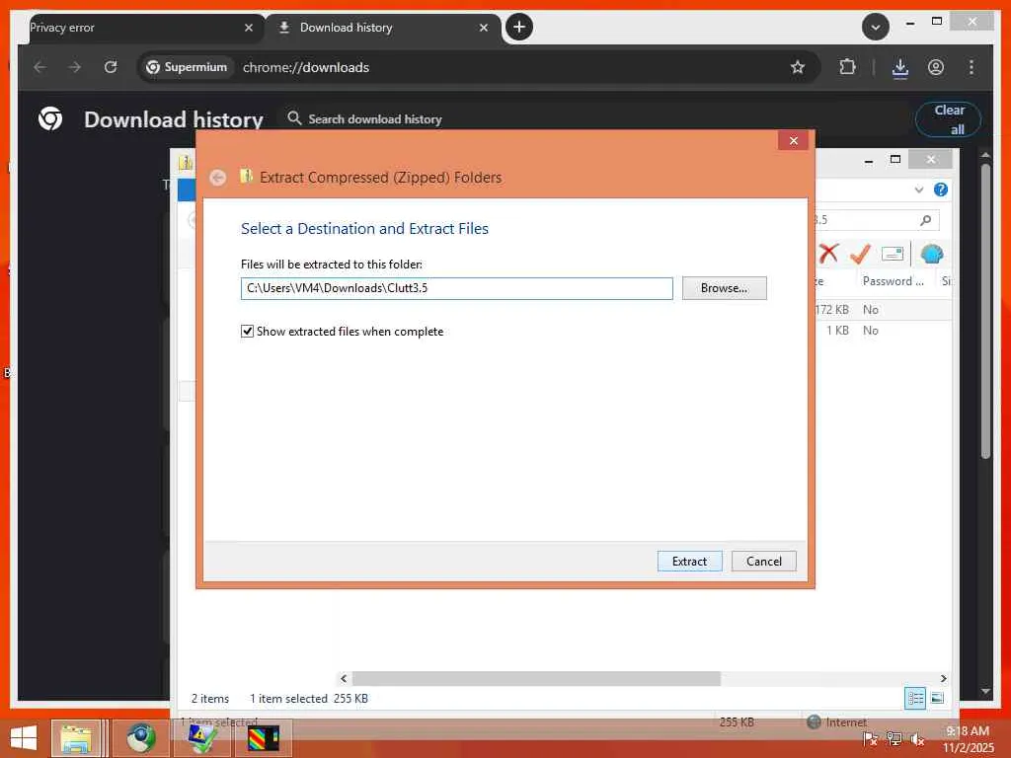
Task: Click the blue shell icon in Explorer
Action: (932, 254)
